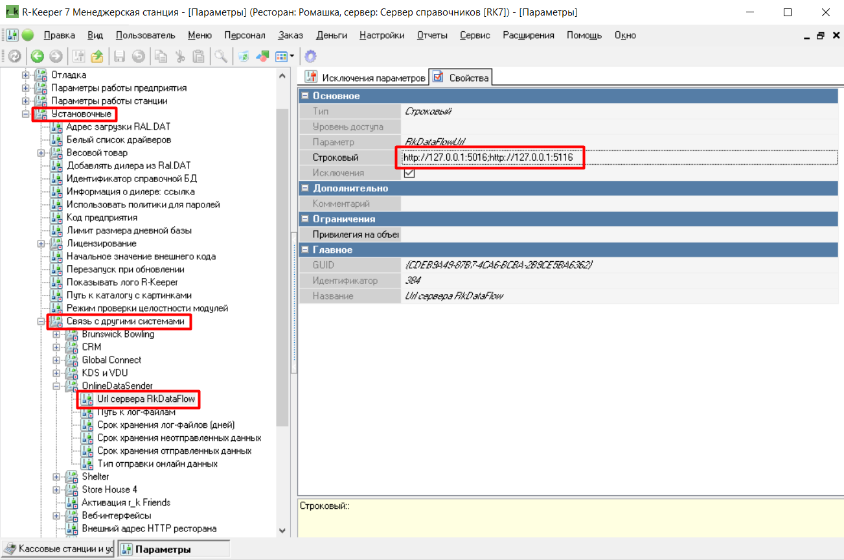Click the green Back arrow toolbar icon
The height and width of the screenshot is (560, 844).
tap(37, 56)
